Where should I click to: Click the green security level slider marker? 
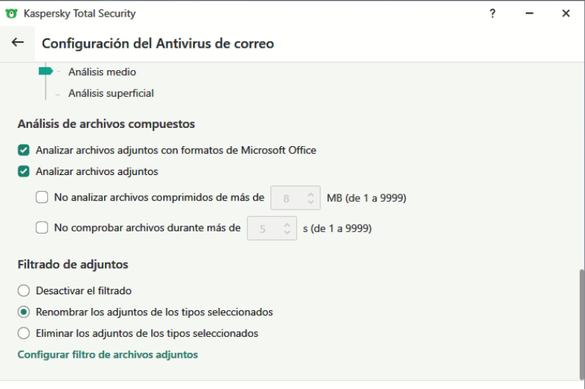click(46, 72)
